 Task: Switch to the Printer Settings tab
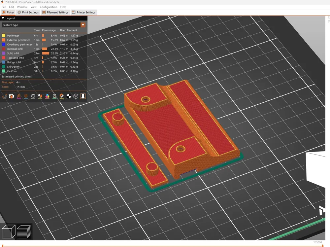coord(84,12)
